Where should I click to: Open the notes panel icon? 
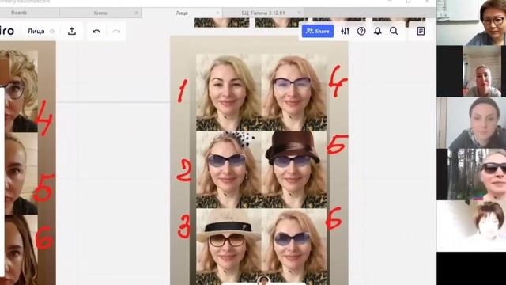[x=421, y=31]
